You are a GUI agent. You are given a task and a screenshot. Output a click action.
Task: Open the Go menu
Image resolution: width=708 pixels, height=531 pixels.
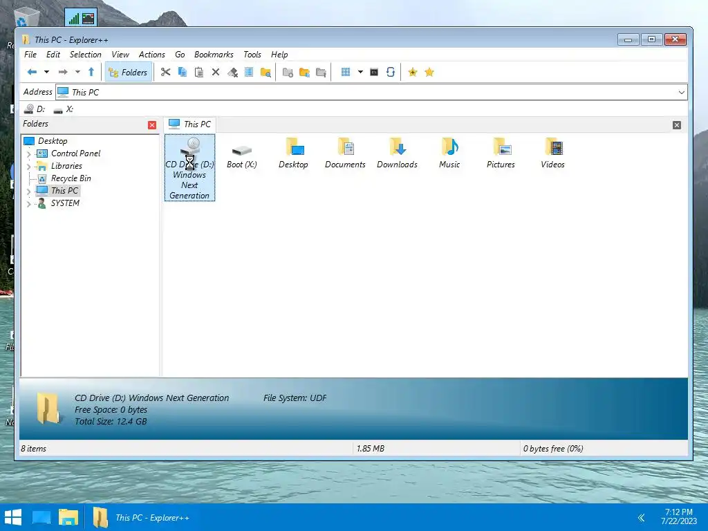pos(180,54)
